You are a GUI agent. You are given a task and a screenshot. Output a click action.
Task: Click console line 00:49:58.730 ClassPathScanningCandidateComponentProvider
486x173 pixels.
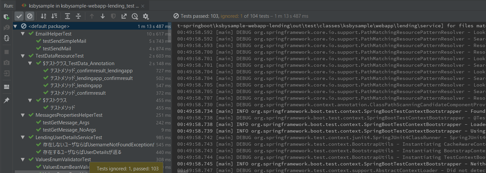pyautogui.click(x=331, y=105)
